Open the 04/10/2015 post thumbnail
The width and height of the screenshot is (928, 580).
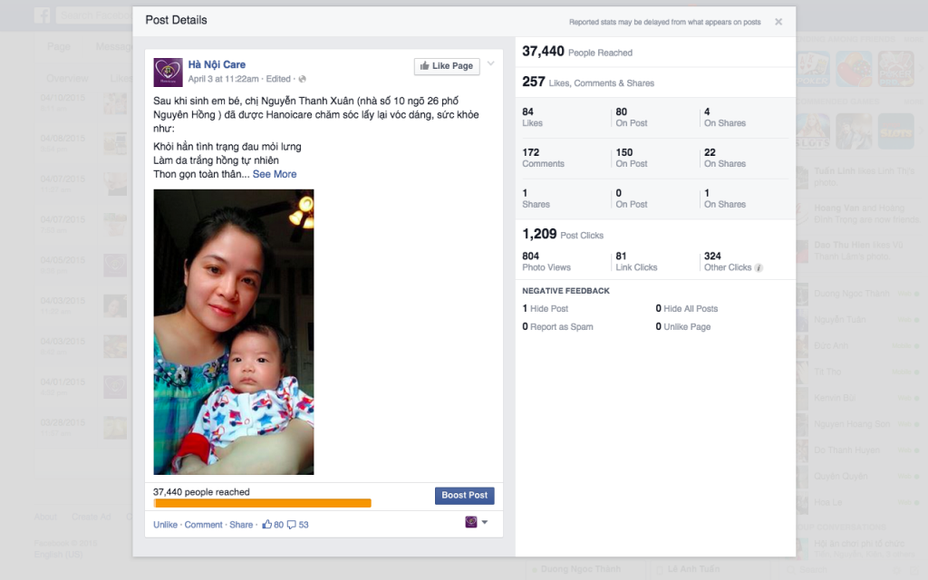[115, 103]
